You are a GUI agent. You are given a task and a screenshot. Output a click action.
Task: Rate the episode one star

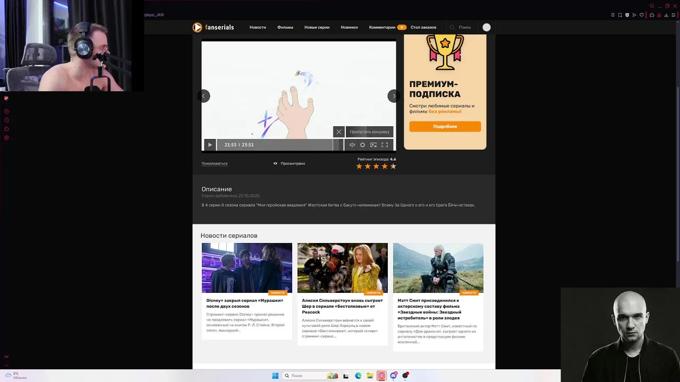coord(359,166)
